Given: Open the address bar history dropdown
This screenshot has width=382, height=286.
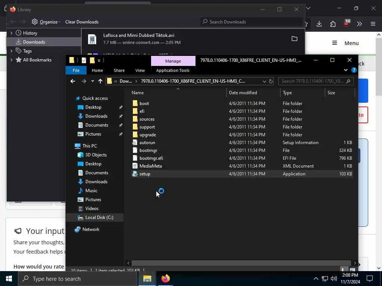Looking at the screenshot, I should pyautogui.click(x=264, y=82).
